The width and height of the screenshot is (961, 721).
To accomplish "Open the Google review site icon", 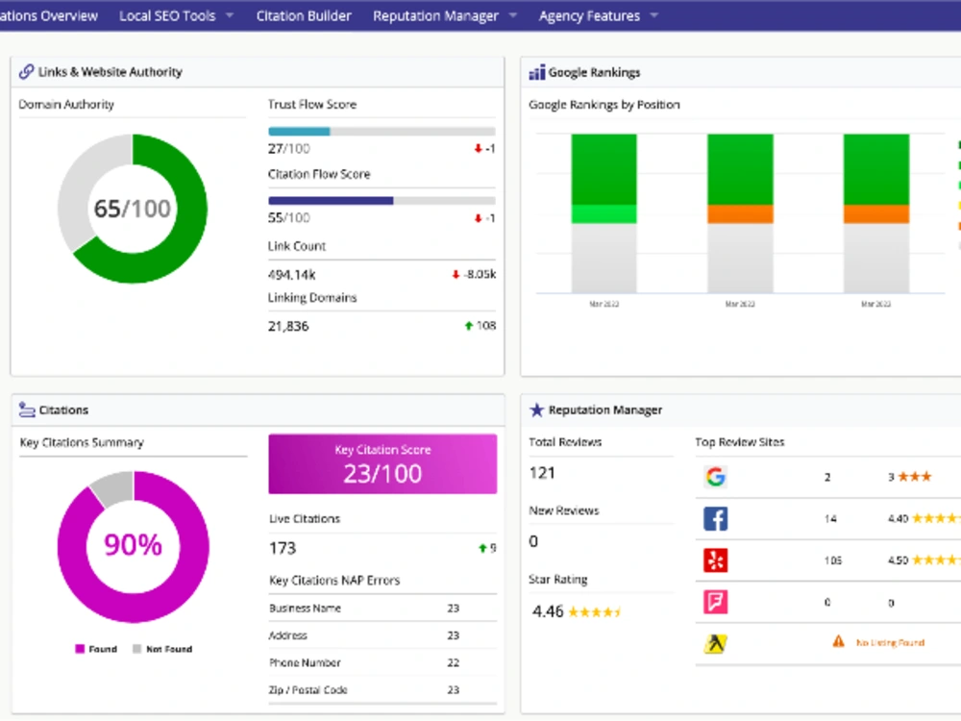I will (715, 477).
